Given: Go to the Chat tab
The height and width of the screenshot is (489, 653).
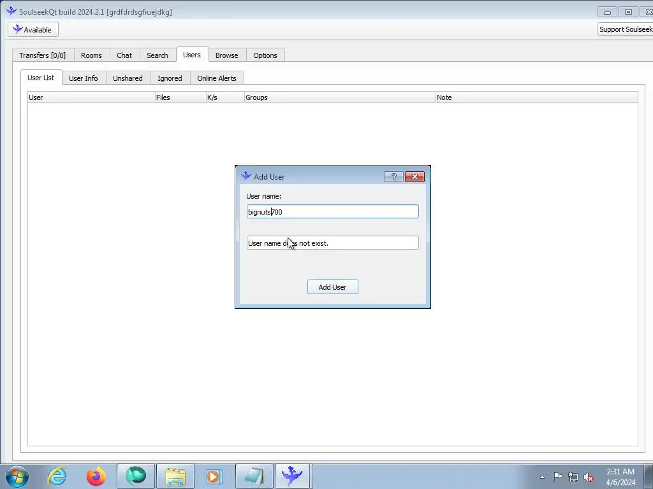Looking at the screenshot, I should [x=124, y=55].
